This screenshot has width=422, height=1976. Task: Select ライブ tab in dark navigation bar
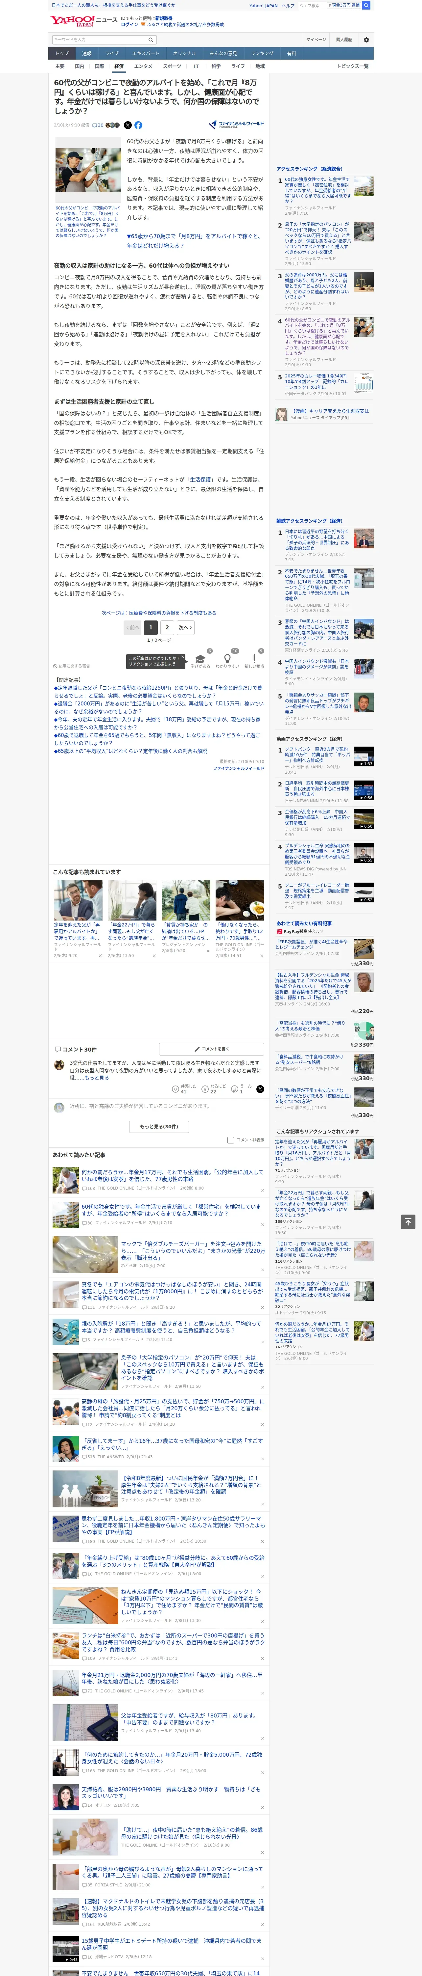click(112, 54)
